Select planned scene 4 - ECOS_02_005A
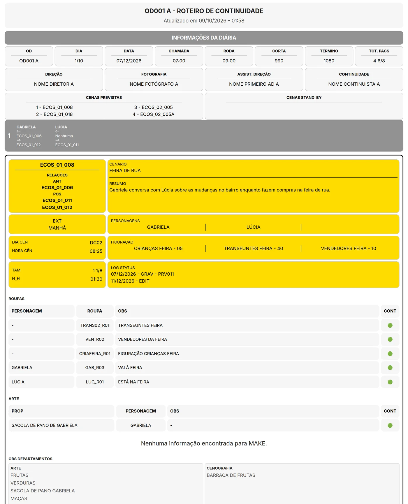Image resolution: width=408 pixels, height=504 pixels. (x=154, y=114)
